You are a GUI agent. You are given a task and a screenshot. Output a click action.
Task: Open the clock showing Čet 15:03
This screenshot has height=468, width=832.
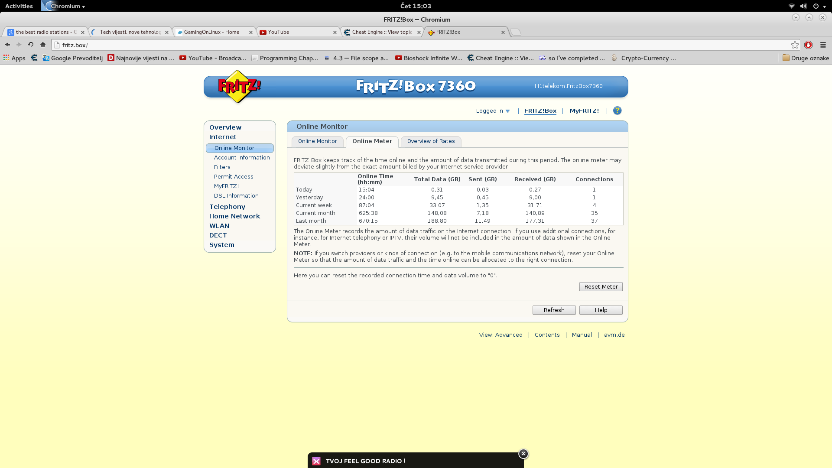point(416,6)
